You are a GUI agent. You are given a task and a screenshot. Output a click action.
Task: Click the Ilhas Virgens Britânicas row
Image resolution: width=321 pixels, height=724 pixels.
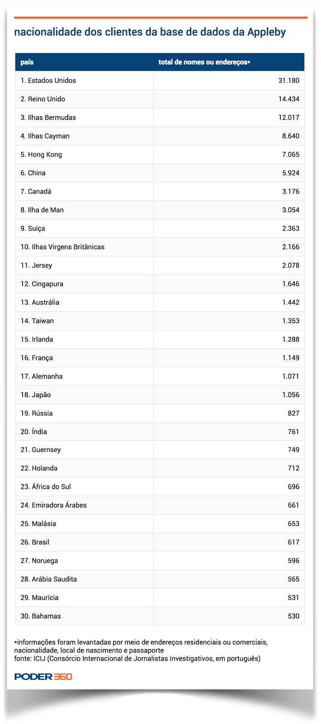click(160, 247)
